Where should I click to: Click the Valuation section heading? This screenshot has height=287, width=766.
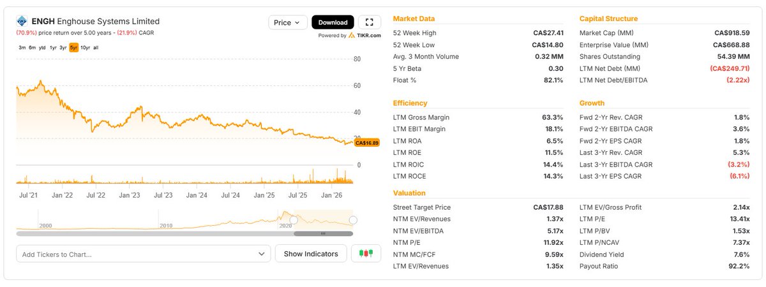pos(409,193)
